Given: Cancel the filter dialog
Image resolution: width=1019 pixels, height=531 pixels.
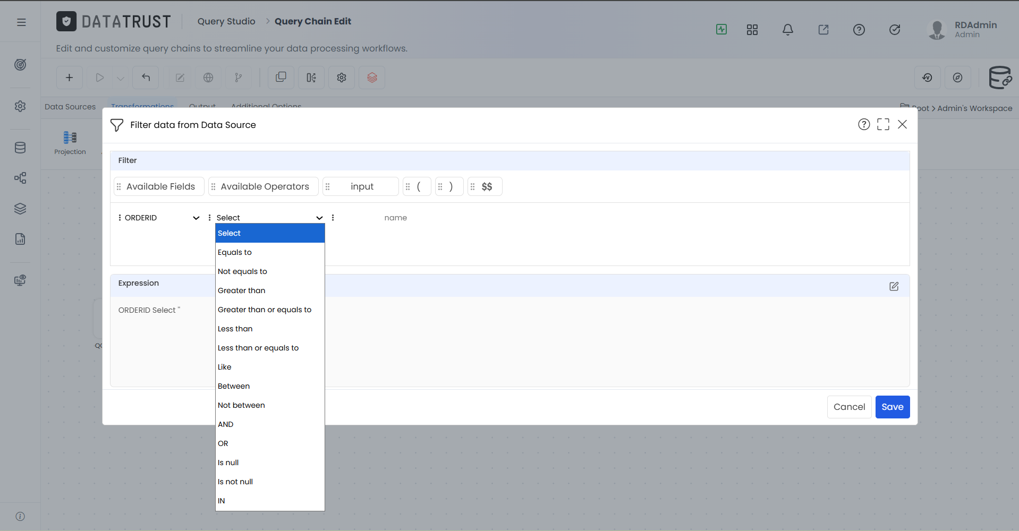Looking at the screenshot, I should (x=849, y=407).
